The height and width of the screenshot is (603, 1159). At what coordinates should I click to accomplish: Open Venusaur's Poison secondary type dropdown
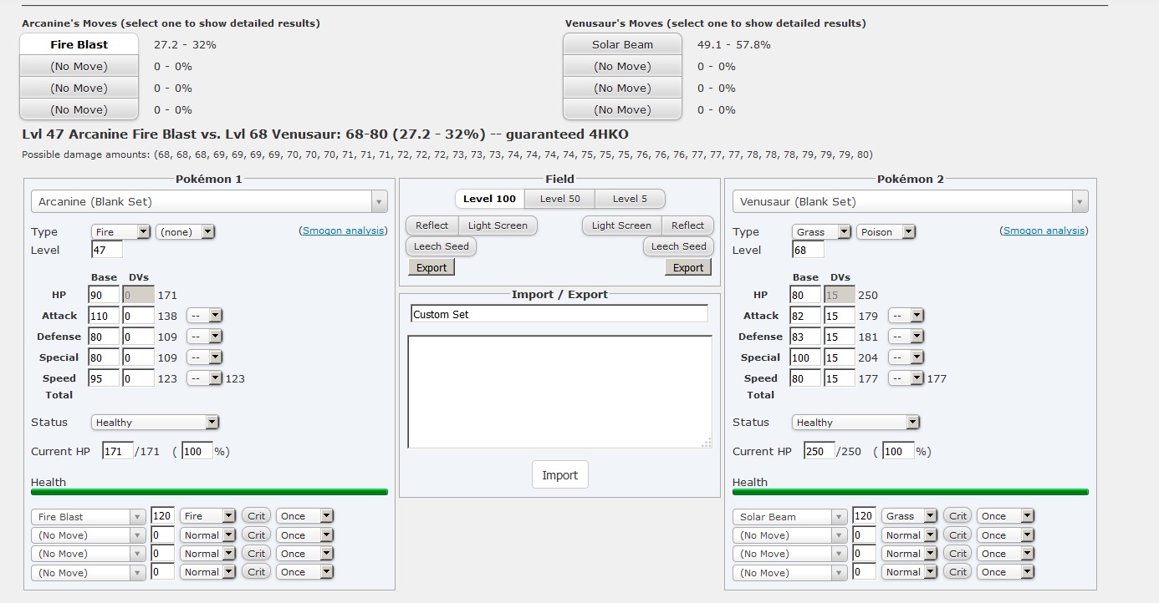click(886, 232)
